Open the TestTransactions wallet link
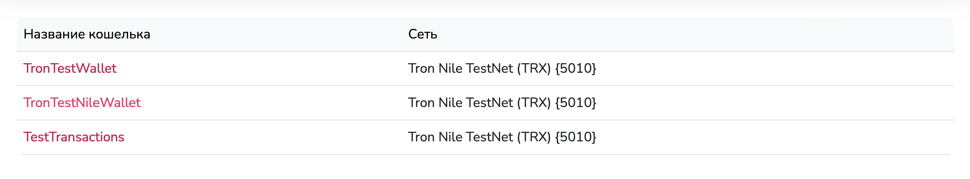The image size is (970, 179). tap(73, 137)
